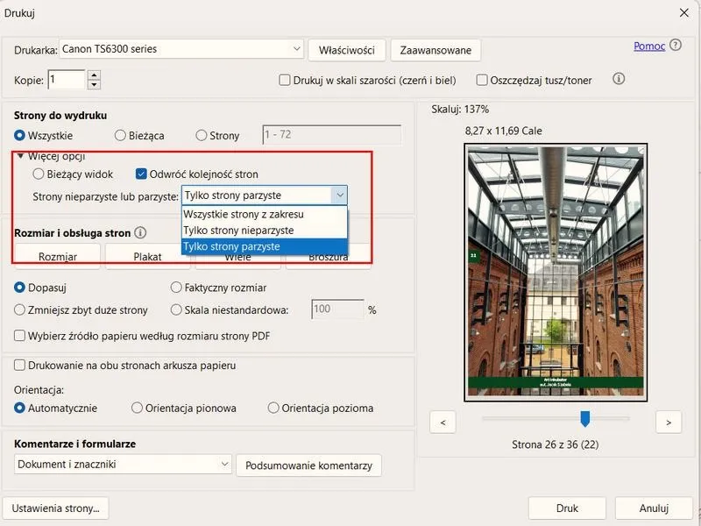Click the Właściwości button

point(346,50)
